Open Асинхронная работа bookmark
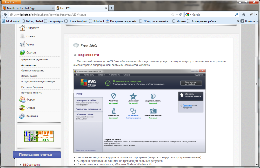This screenshot has width=260, height=168. pyautogui.click(x=203, y=21)
